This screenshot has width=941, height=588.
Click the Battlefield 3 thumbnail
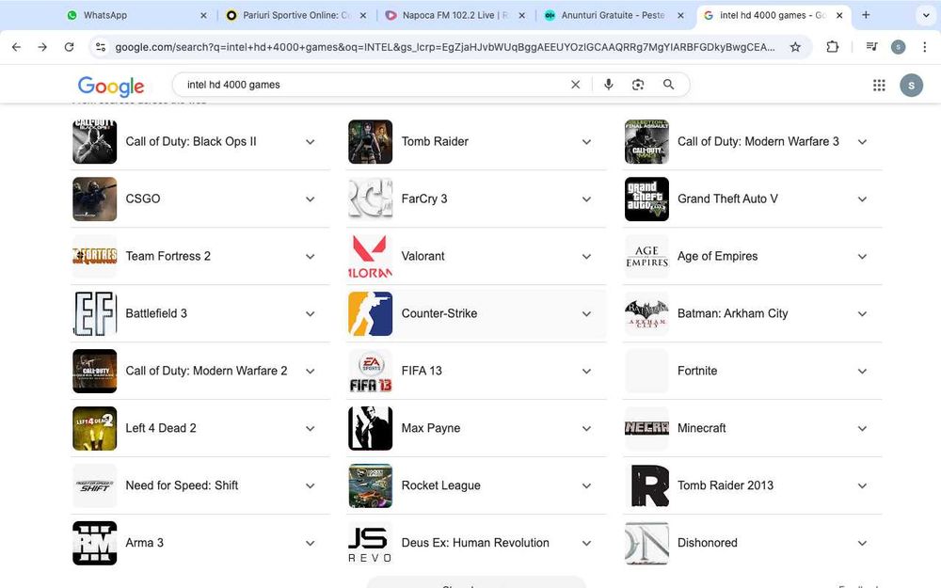[95, 314]
